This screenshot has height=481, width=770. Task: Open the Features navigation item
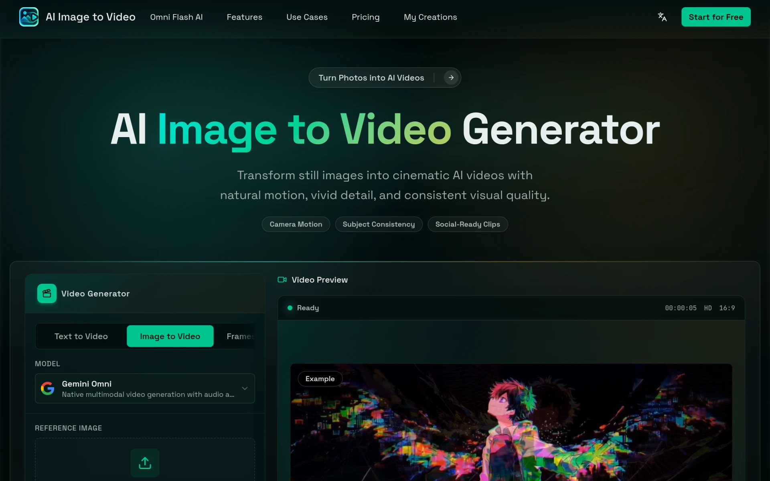pyautogui.click(x=244, y=17)
